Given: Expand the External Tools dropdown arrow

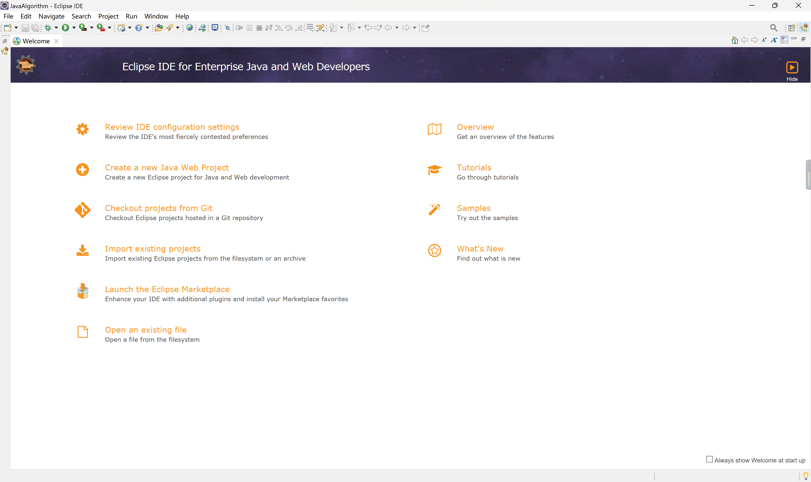Looking at the screenshot, I should pos(109,28).
